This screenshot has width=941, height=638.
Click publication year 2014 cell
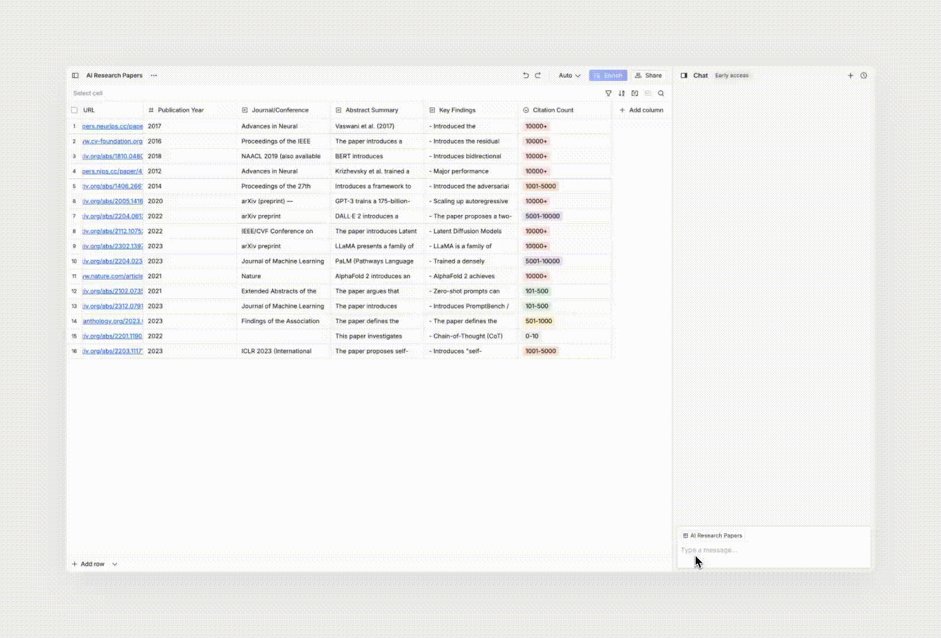[x=190, y=187]
